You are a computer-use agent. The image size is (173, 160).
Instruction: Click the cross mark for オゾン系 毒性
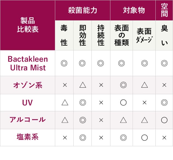65,85
